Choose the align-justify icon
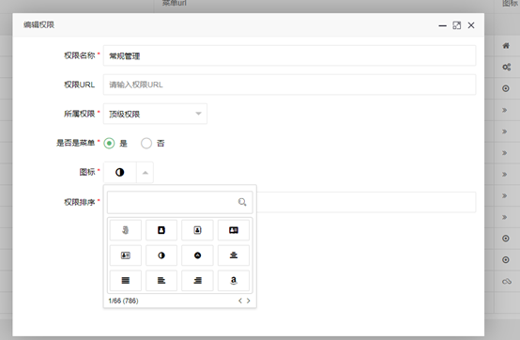The height and width of the screenshot is (340, 520). (x=126, y=280)
